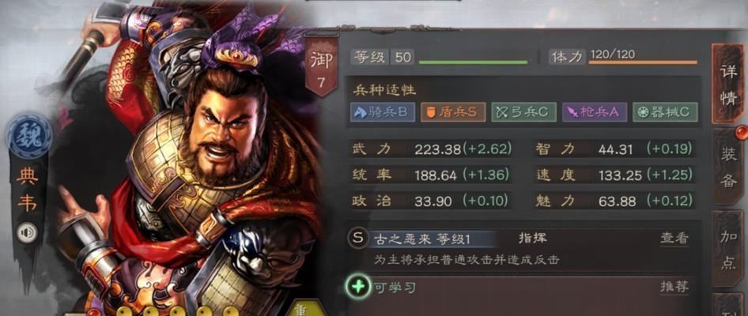Tap the green plus 可学习 skill slot icon
Viewport: 748px width, 316px height.
click(x=357, y=287)
